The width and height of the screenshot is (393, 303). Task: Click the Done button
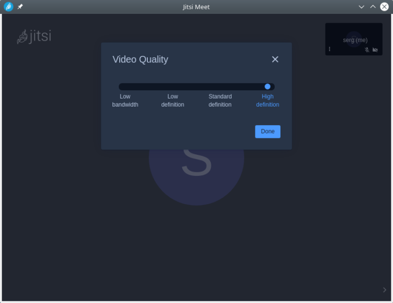coord(268,131)
